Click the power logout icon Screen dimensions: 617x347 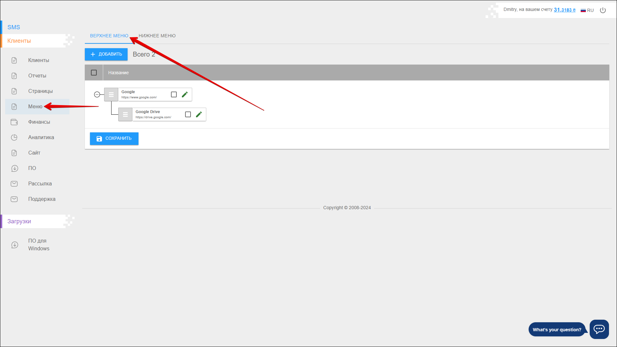pyautogui.click(x=603, y=10)
